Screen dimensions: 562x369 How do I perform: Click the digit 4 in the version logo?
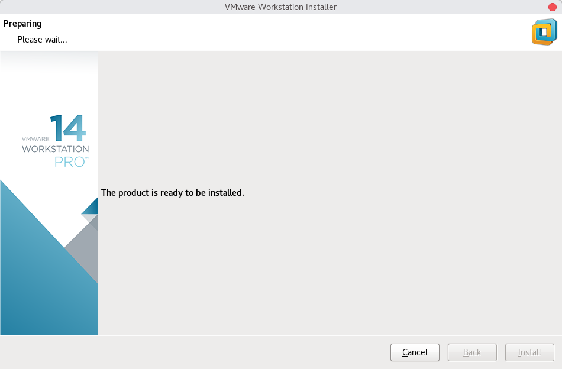75,128
